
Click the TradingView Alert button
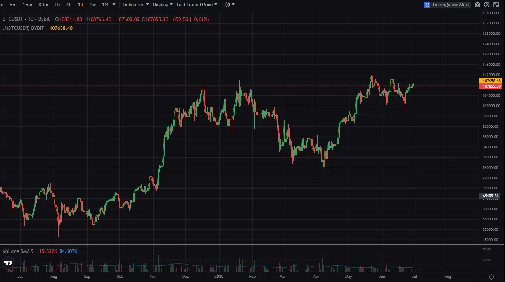click(x=447, y=4)
